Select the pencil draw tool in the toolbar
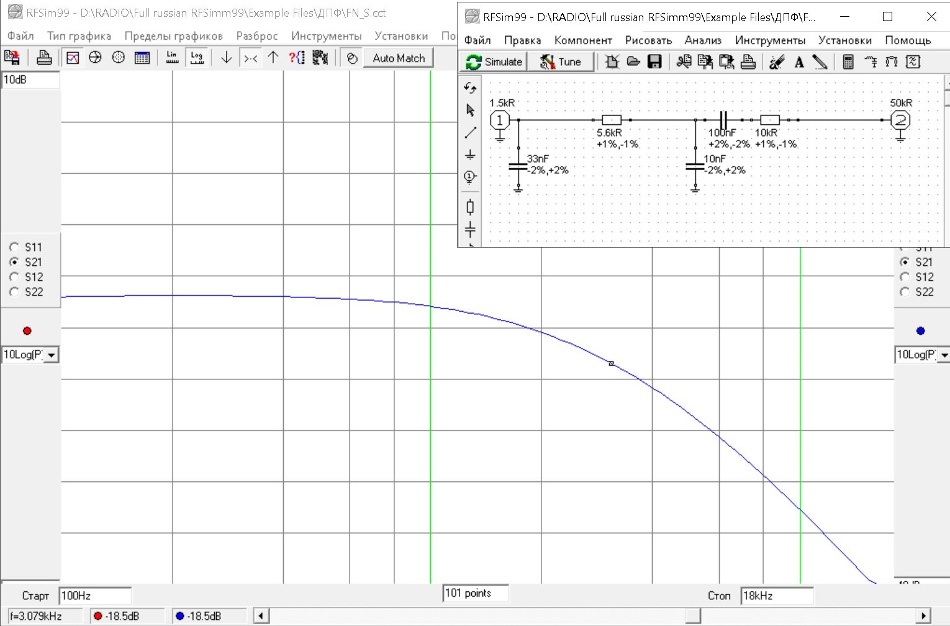This screenshot has height=626, width=950. coord(820,62)
